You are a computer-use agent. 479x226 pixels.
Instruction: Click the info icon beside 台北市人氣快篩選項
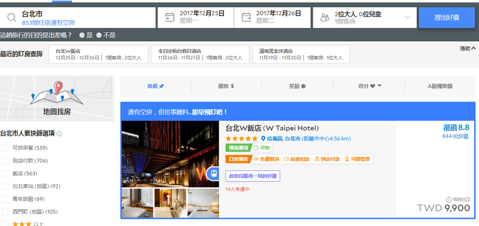tap(59, 133)
